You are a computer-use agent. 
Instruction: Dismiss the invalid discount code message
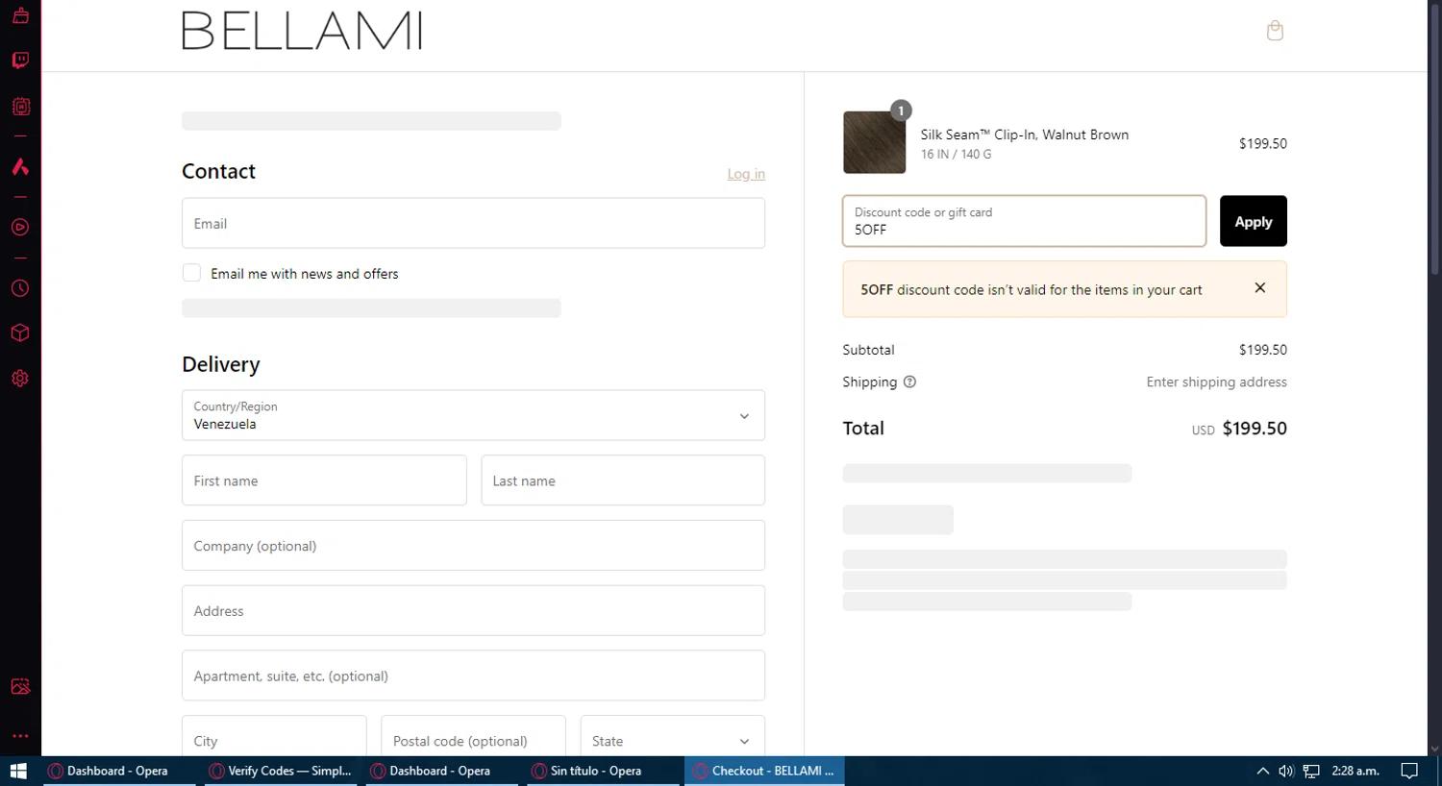click(x=1260, y=288)
